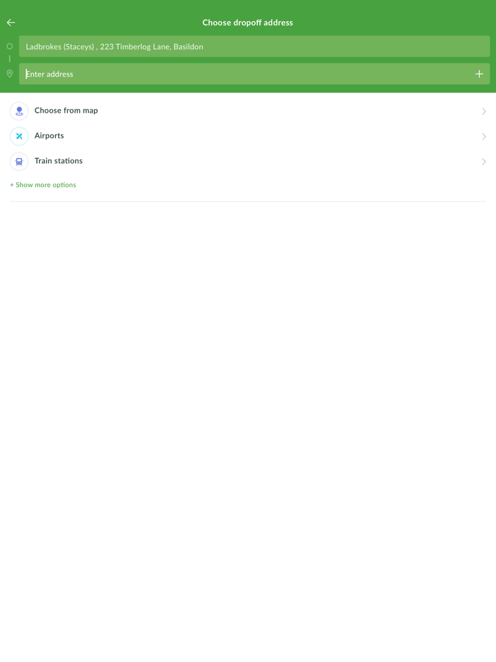Click the airplane icon beside Airports
The image size is (496, 662).
pyautogui.click(x=19, y=136)
